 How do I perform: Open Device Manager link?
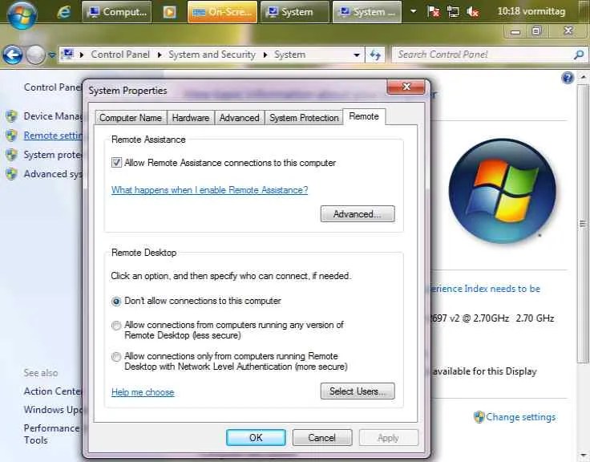tap(53, 116)
